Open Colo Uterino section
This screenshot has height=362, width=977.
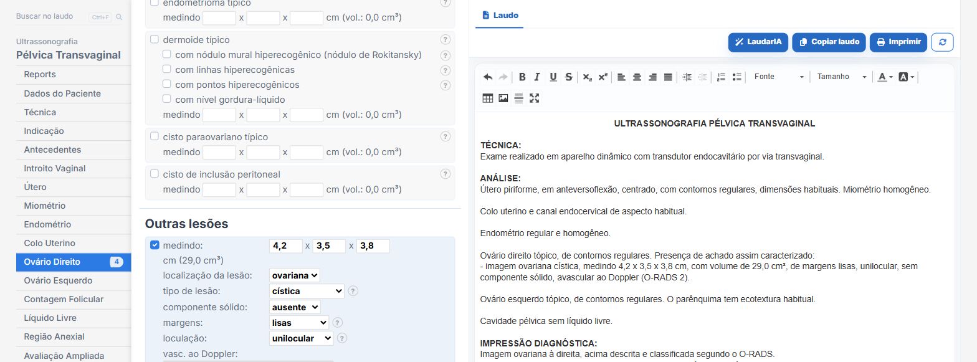[x=74, y=243]
